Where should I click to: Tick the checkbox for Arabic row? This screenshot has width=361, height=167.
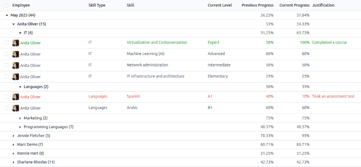coord(6,108)
